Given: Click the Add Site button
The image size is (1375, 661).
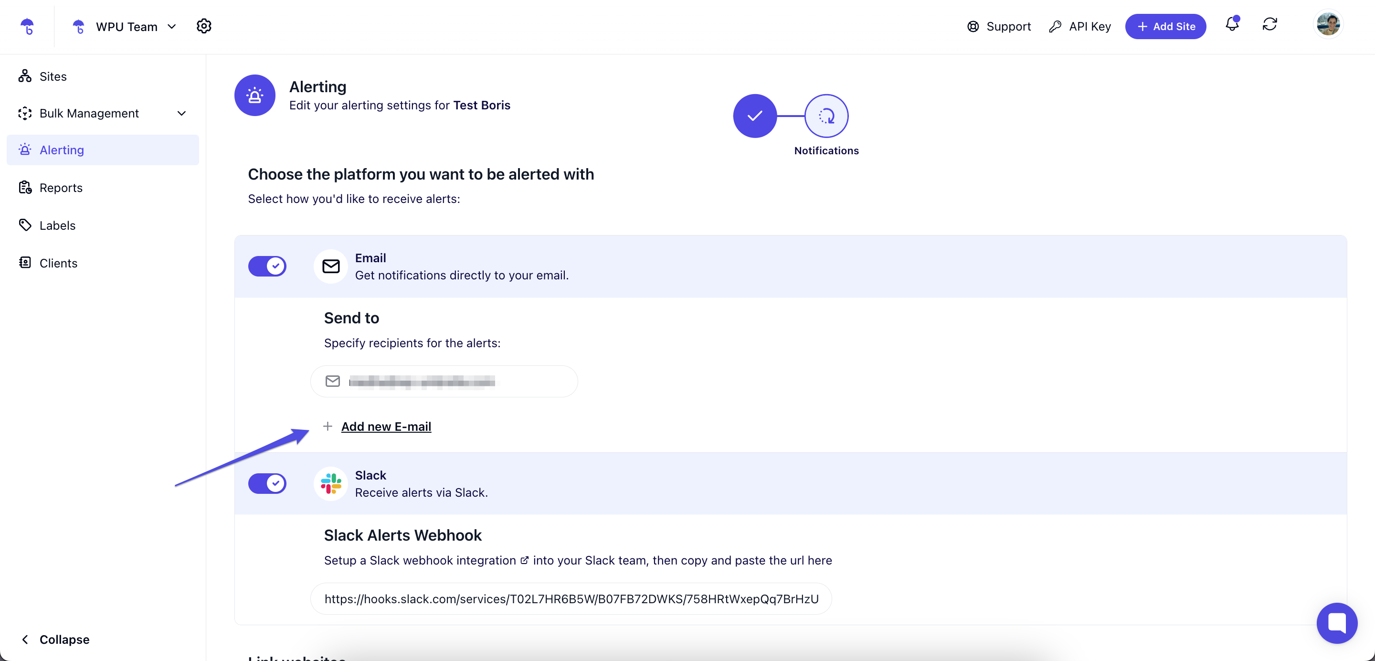Looking at the screenshot, I should tap(1165, 27).
